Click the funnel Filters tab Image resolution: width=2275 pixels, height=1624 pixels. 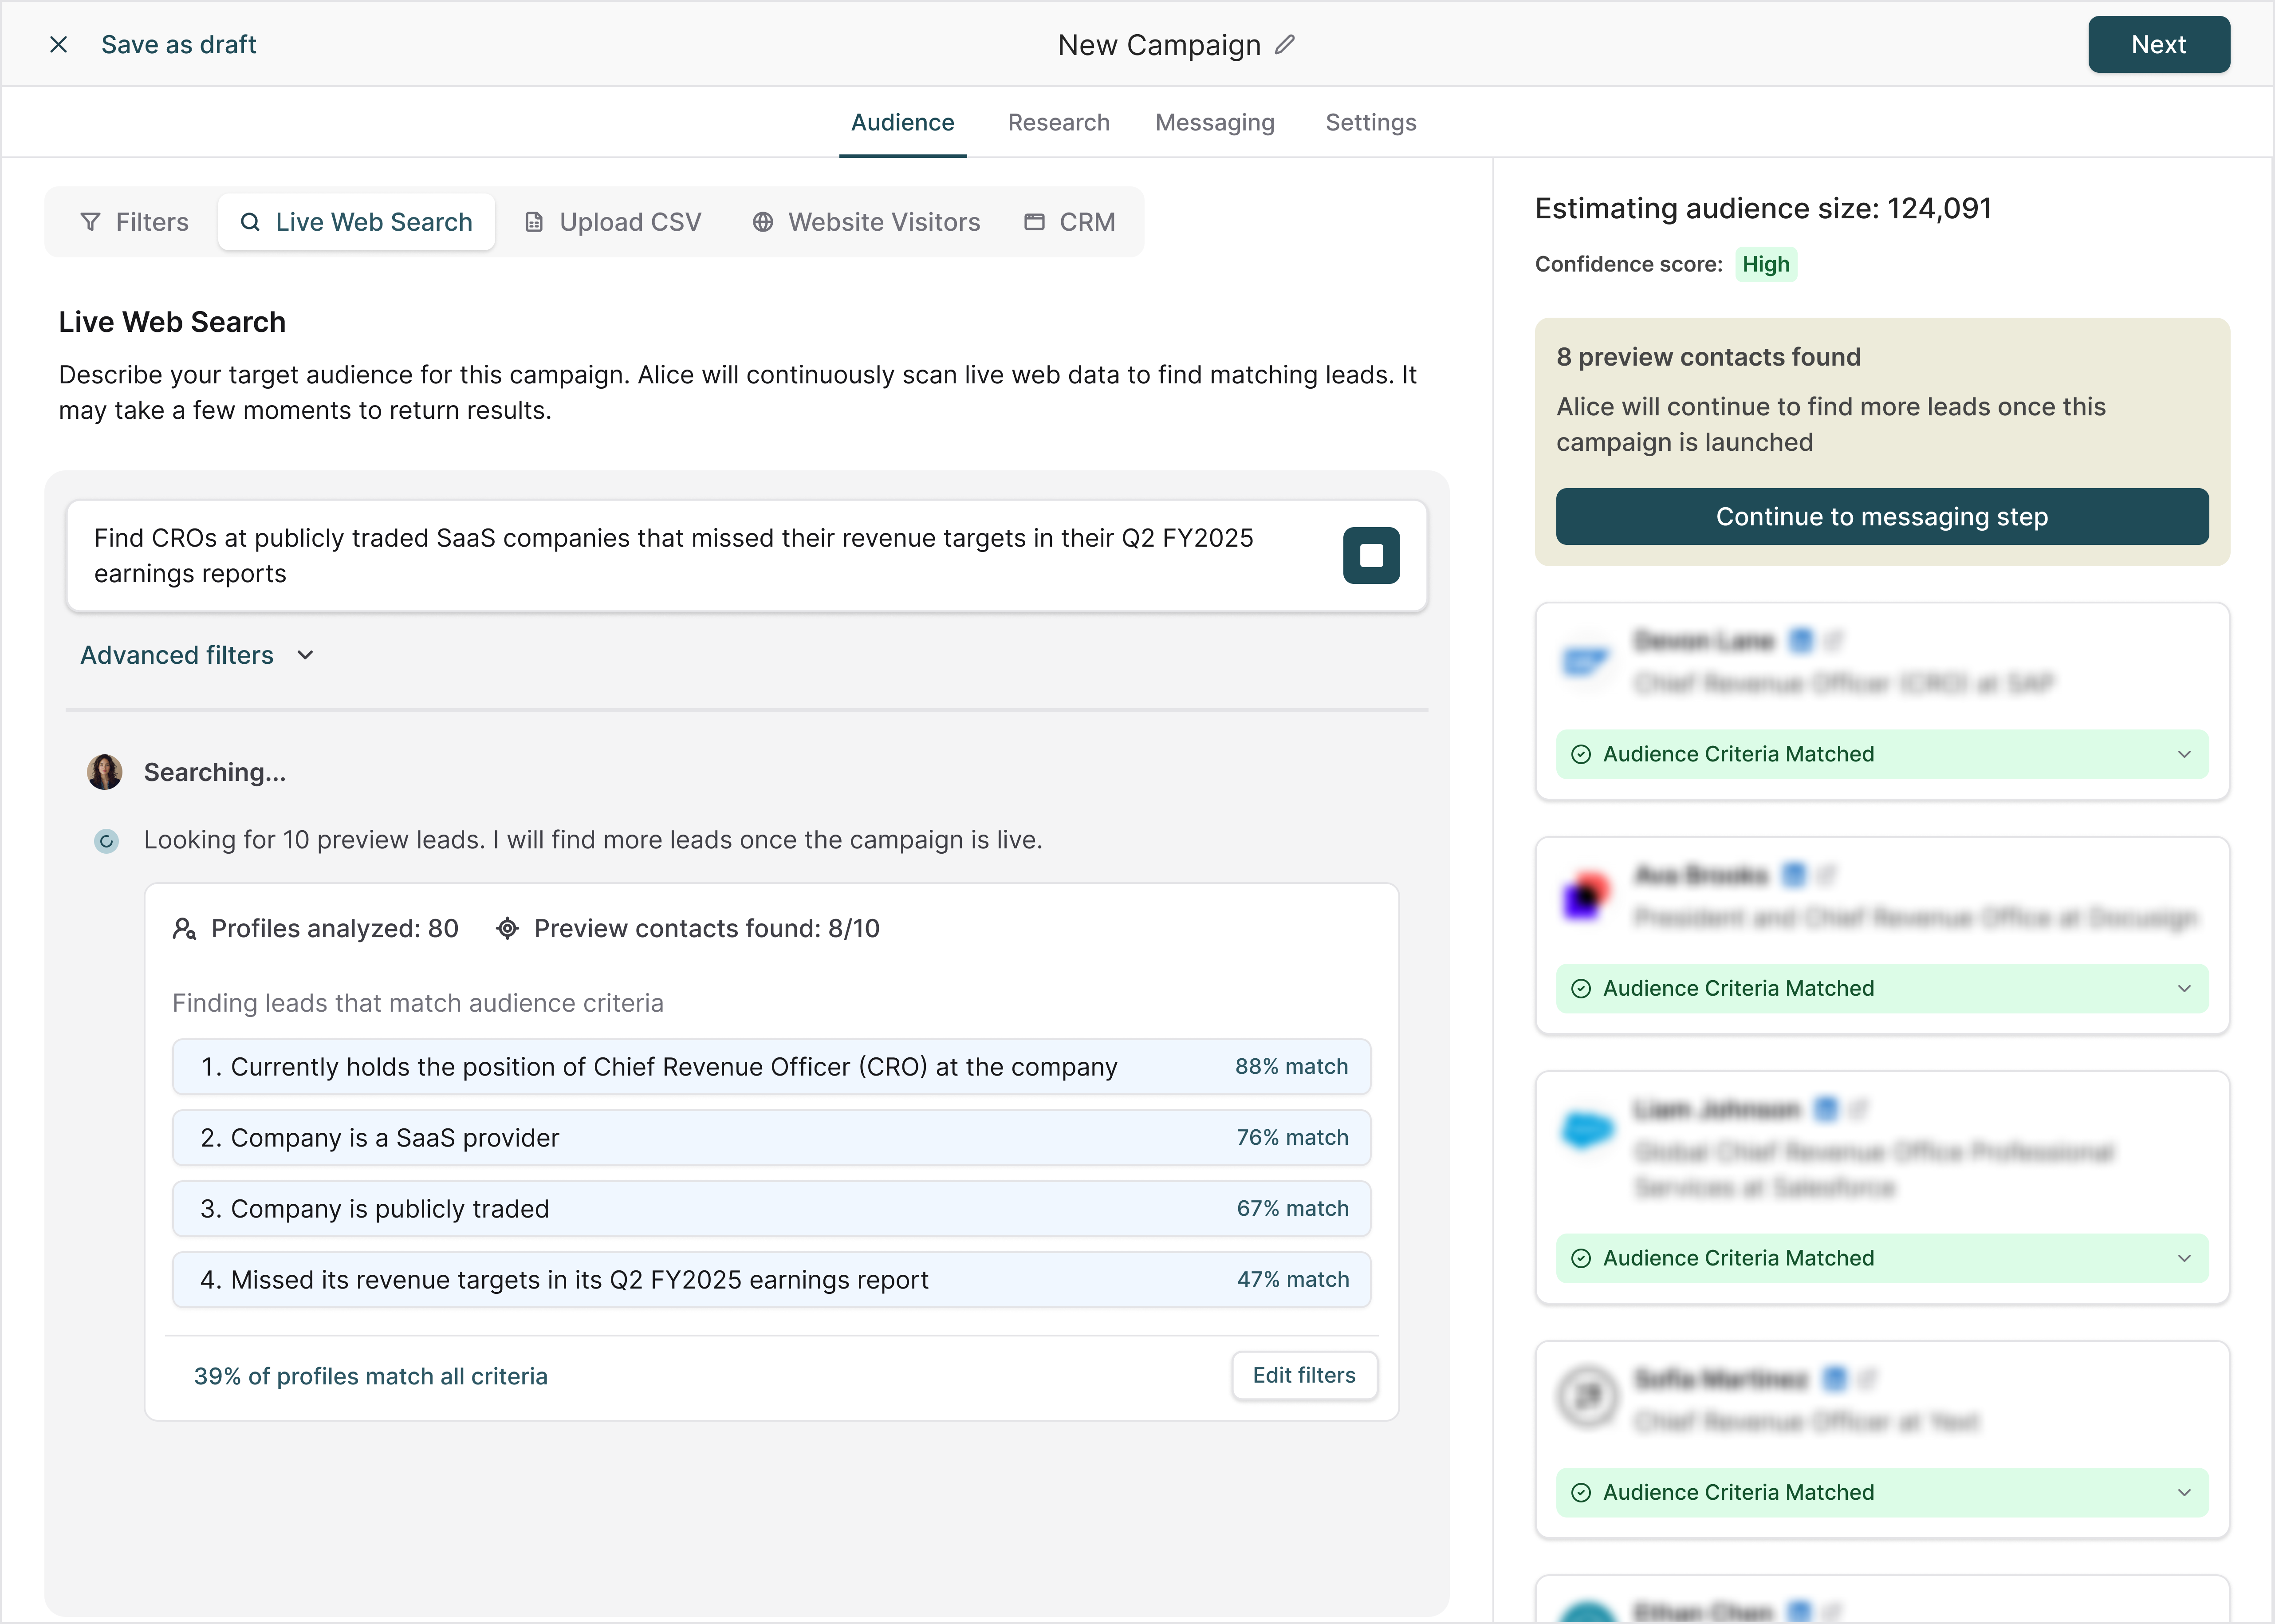point(134,222)
